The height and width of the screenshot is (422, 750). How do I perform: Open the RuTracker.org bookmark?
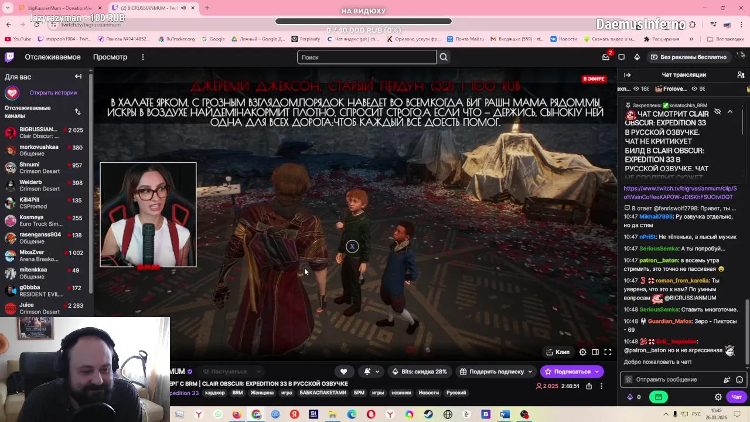click(x=176, y=39)
